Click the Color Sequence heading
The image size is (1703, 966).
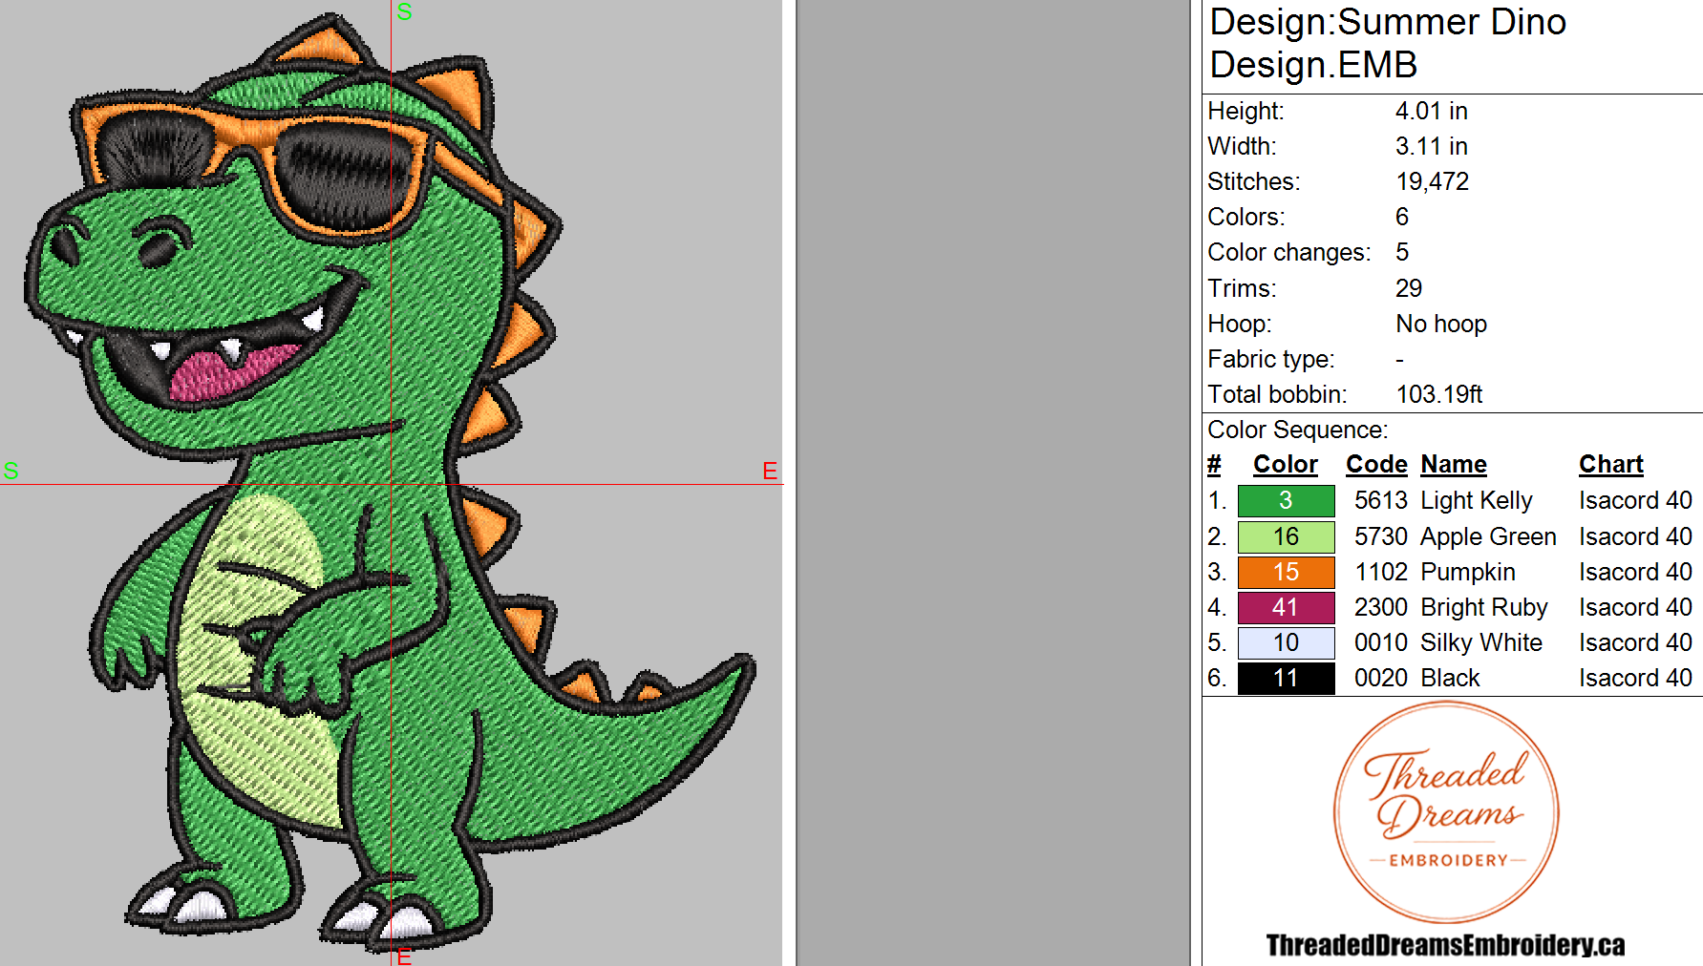(x=1297, y=430)
